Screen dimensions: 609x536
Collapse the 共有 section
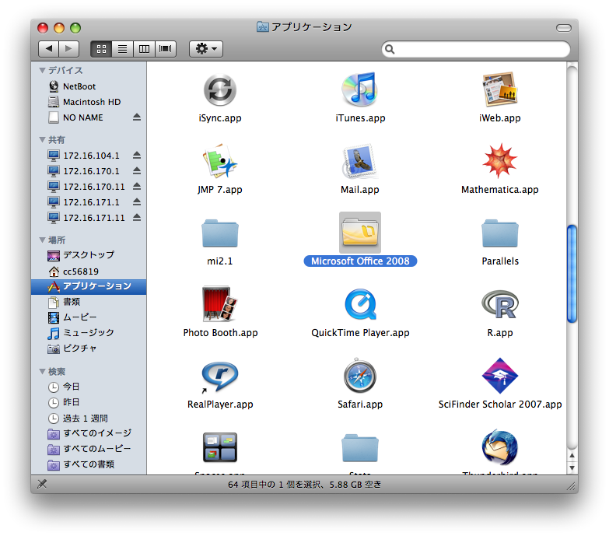[x=42, y=139]
